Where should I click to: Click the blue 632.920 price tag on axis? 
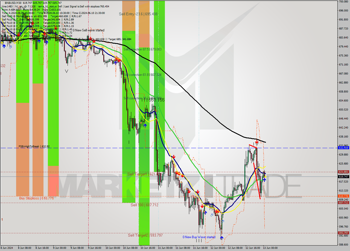(343, 148)
